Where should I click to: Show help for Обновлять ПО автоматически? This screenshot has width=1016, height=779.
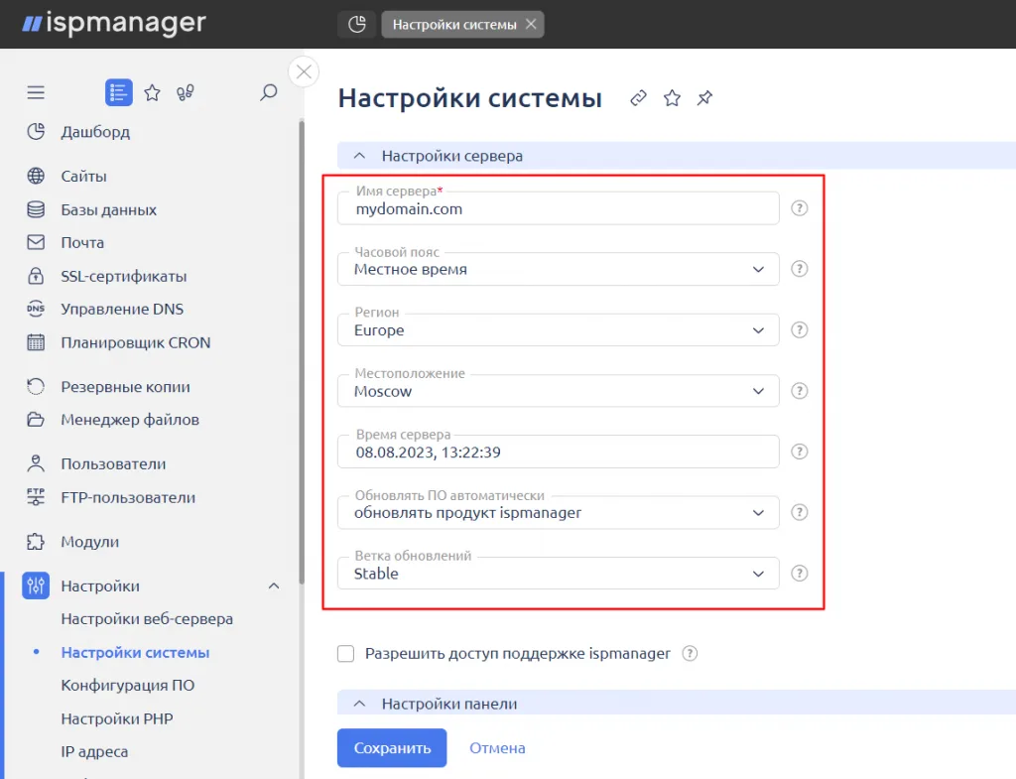[x=800, y=513]
